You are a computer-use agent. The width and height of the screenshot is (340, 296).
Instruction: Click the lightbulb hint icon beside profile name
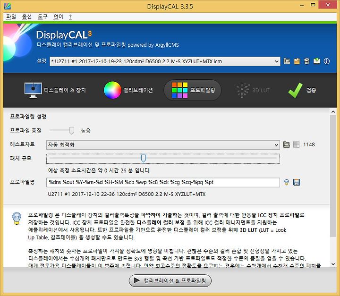pos(287,182)
